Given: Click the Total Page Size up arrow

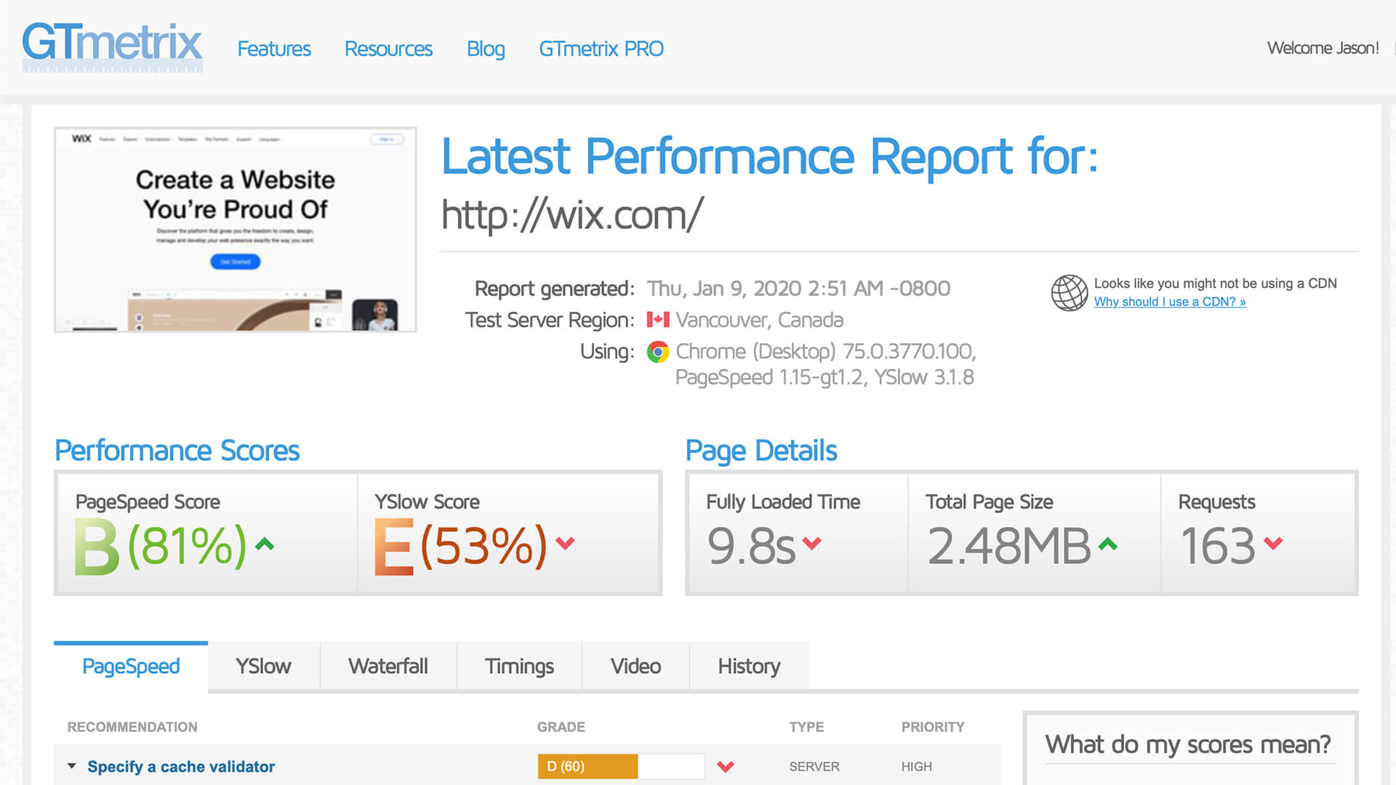Looking at the screenshot, I should (1107, 544).
